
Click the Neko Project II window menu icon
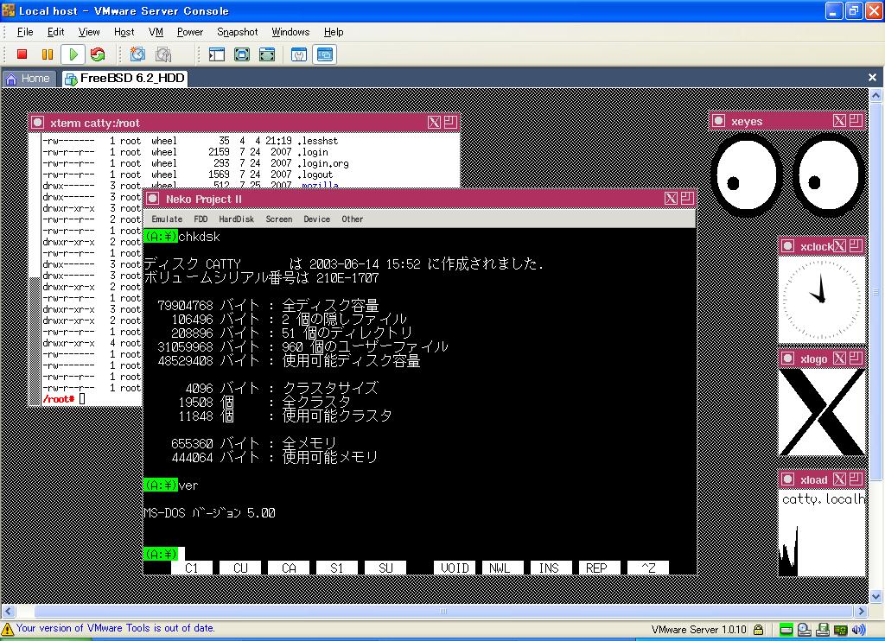(153, 199)
